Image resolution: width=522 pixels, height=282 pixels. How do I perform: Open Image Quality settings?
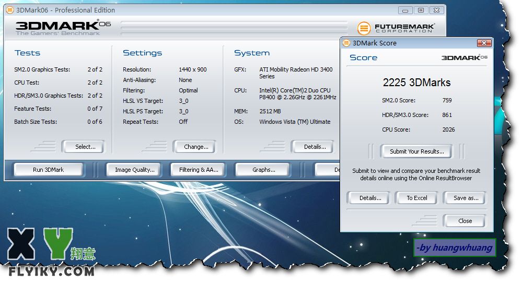[134, 170]
